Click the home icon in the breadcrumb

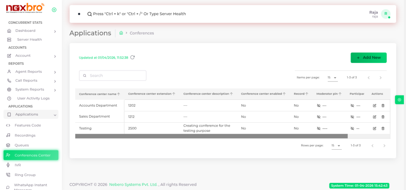coord(121,33)
